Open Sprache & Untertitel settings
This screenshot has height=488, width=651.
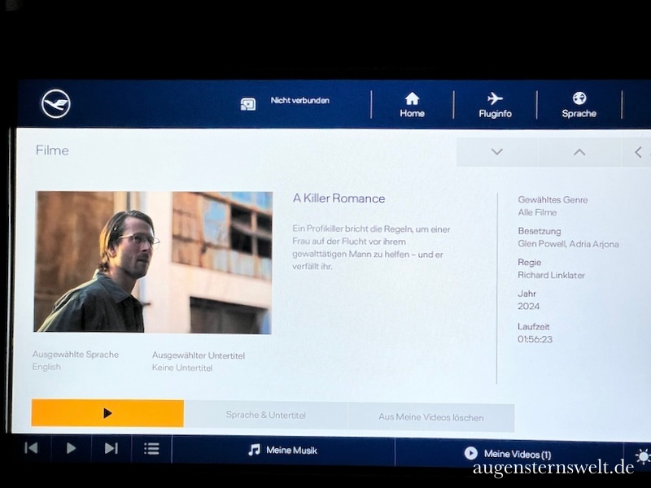pyautogui.click(x=266, y=415)
